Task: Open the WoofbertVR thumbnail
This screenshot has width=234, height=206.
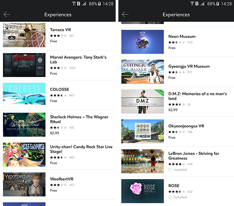Action: point(24,184)
